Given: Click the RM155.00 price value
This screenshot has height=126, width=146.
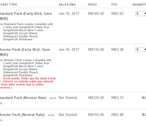Looking at the screenshot, I should (96, 115).
